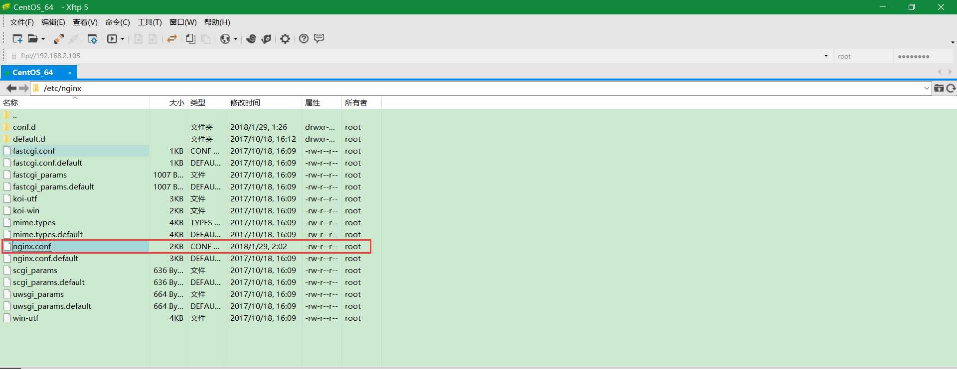Select the default.d folder
This screenshot has height=369, width=957.
point(29,139)
